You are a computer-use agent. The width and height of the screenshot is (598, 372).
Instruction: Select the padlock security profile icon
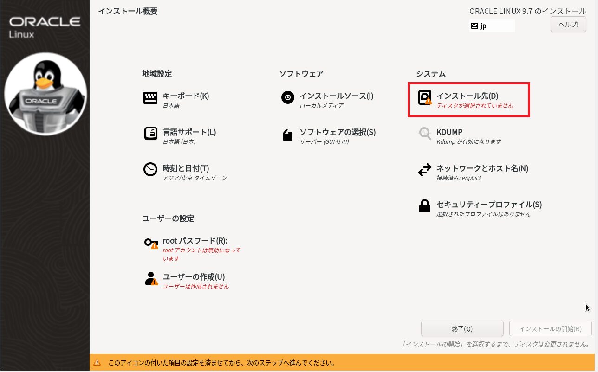[x=425, y=206]
